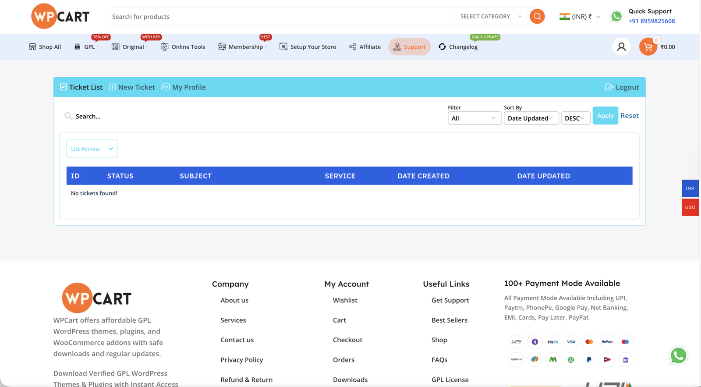
Task: Click the orange search magnifier button
Action: (x=537, y=17)
